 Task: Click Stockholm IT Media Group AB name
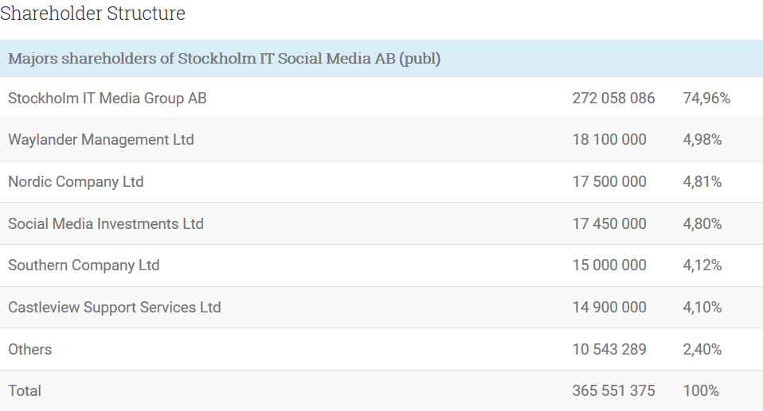[x=108, y=99]
